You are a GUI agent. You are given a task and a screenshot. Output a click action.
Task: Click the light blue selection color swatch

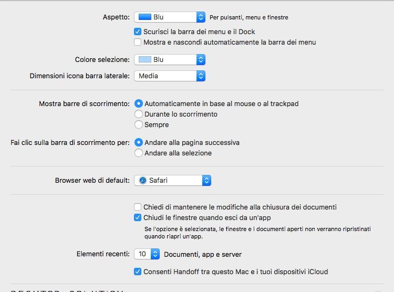pos(144,59)
